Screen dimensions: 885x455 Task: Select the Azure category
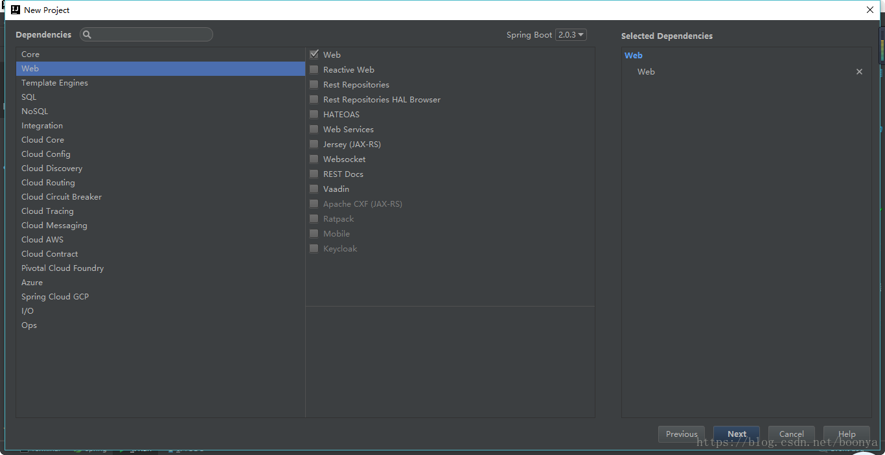click(161, 283)
